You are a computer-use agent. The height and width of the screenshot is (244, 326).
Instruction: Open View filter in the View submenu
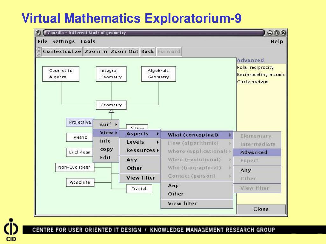(x=140, y=178)
